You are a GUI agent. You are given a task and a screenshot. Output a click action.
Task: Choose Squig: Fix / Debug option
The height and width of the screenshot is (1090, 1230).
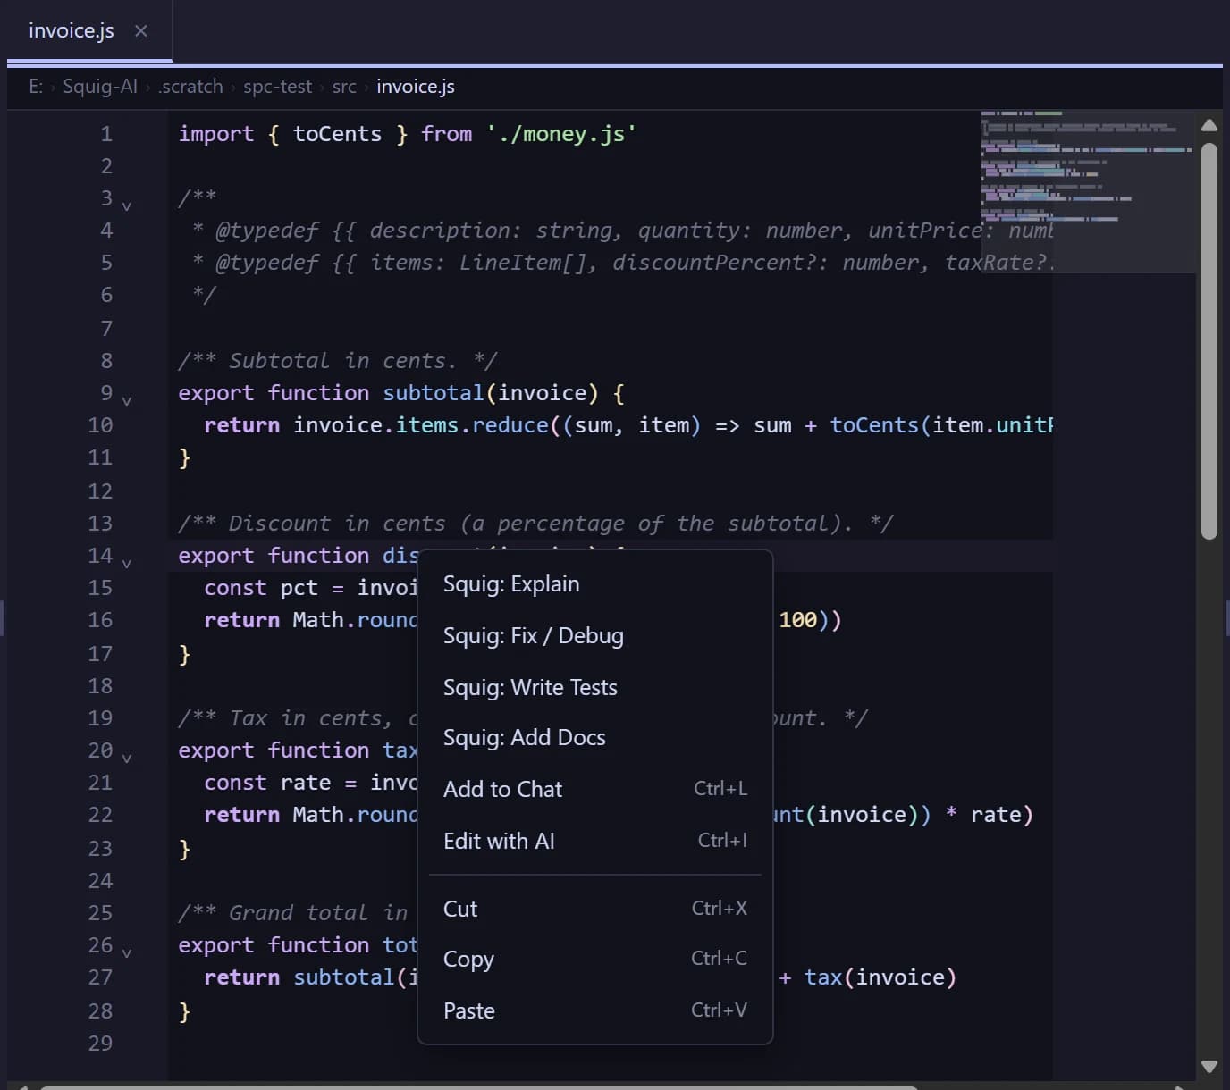[x=595, y=636]
